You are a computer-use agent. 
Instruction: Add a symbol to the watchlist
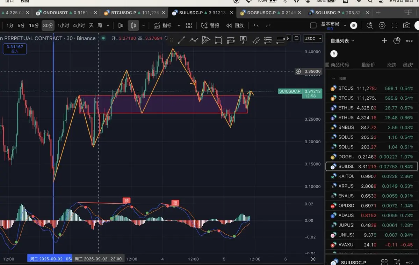click(x=384, y=40)
